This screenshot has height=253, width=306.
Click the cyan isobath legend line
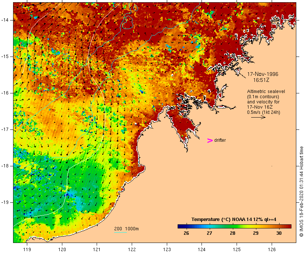point(121,232)
